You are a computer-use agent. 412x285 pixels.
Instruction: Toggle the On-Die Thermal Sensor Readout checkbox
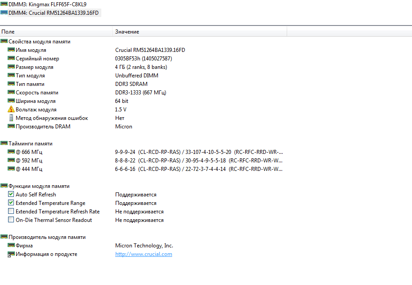[11, 220]
